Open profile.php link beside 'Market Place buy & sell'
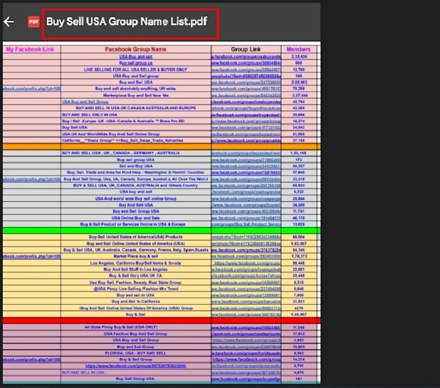This screenshot has width=440, height=388. click(x=32, y=256)
